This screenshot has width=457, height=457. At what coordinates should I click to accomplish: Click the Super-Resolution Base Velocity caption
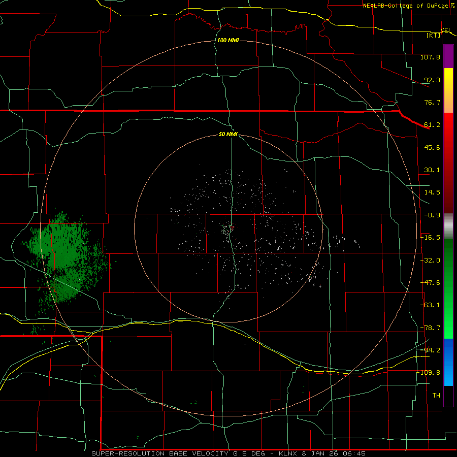tap(228, 453)
